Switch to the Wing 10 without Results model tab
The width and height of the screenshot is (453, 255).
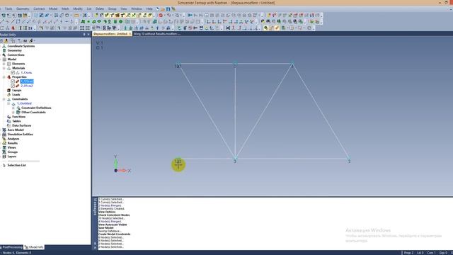coord(156,34)
